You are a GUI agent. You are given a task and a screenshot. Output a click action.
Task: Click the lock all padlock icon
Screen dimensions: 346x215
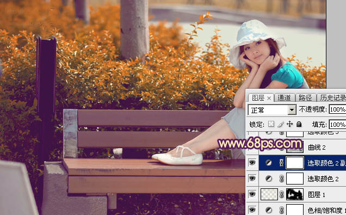pyautogui.click(x=299, y=124)
